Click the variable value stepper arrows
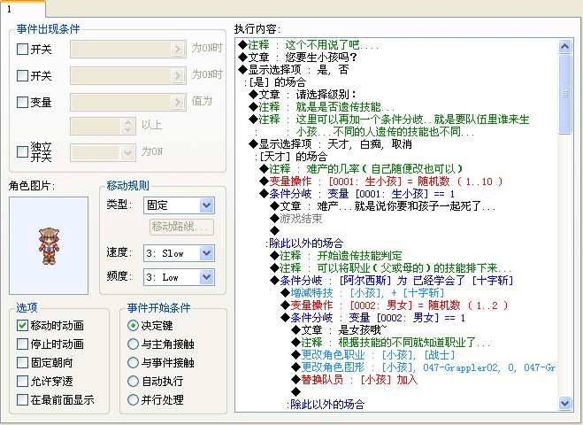The image size is (583, 425). [x=127, y=126]
